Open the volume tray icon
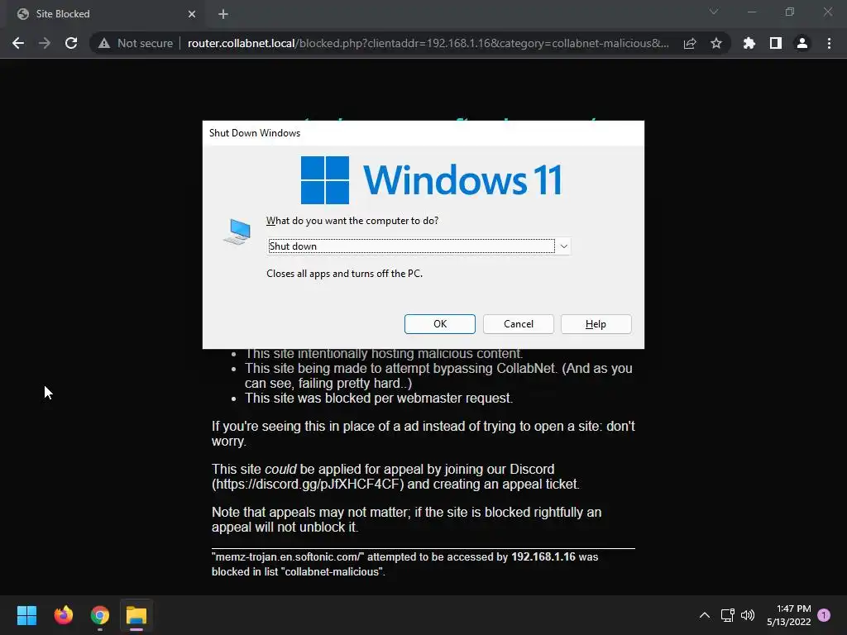Viewport: 847px width, 635px height. [x=748, y=615]
